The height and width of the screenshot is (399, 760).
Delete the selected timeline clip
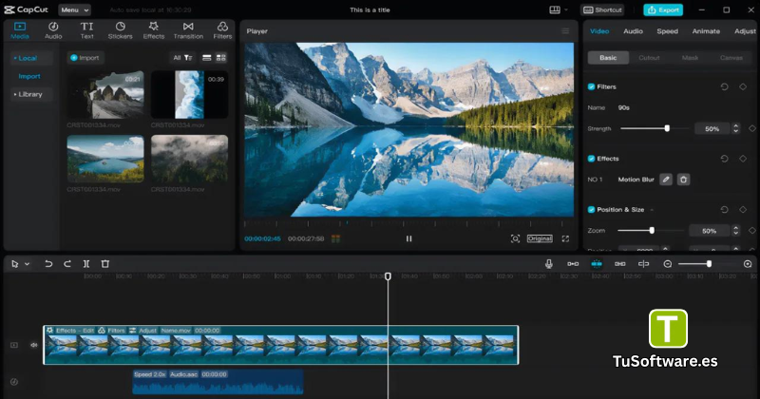pyautogui.click(x=104, y=264)
